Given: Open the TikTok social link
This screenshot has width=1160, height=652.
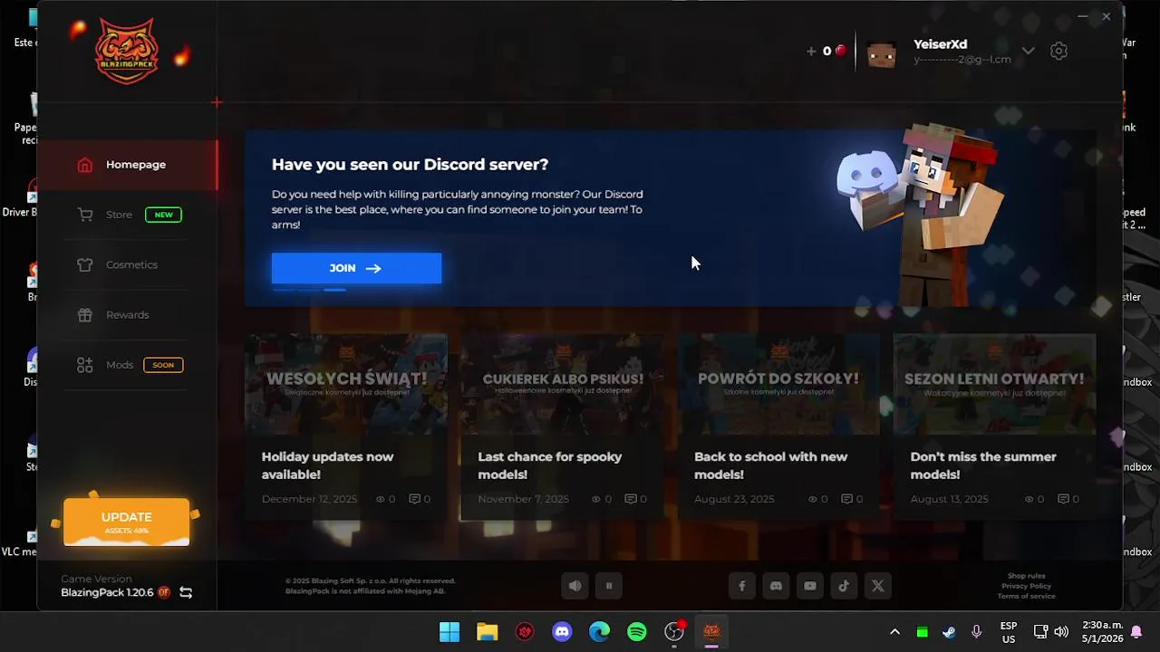Looking at the screenshot, I should tap(844, 586).
